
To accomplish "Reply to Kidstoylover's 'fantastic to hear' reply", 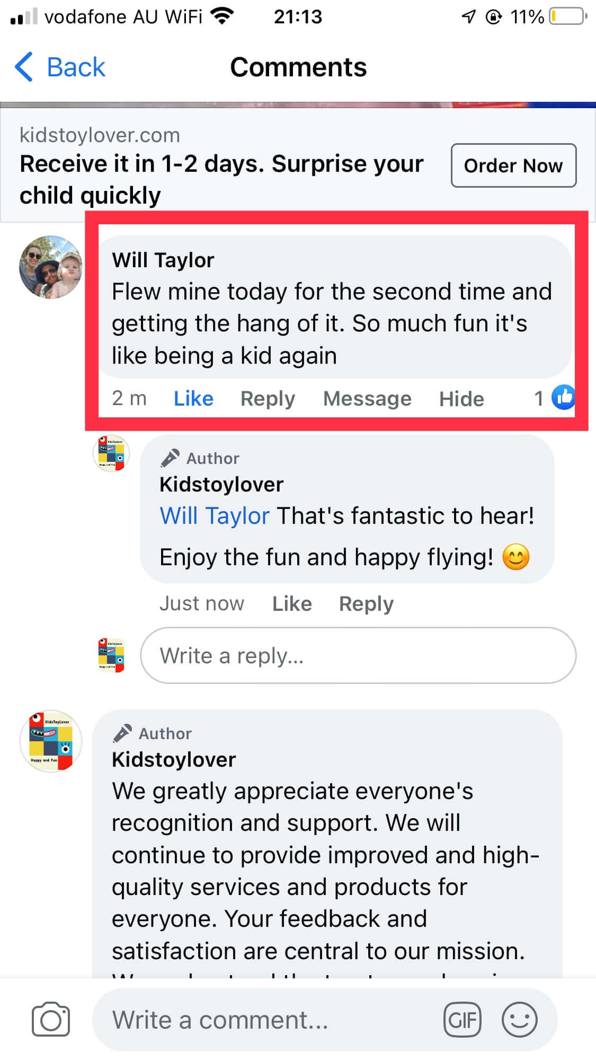I will pos(366,604).
